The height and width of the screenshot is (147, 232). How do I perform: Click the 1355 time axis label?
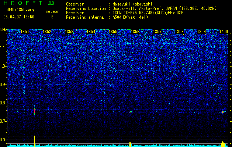[113, 32]
